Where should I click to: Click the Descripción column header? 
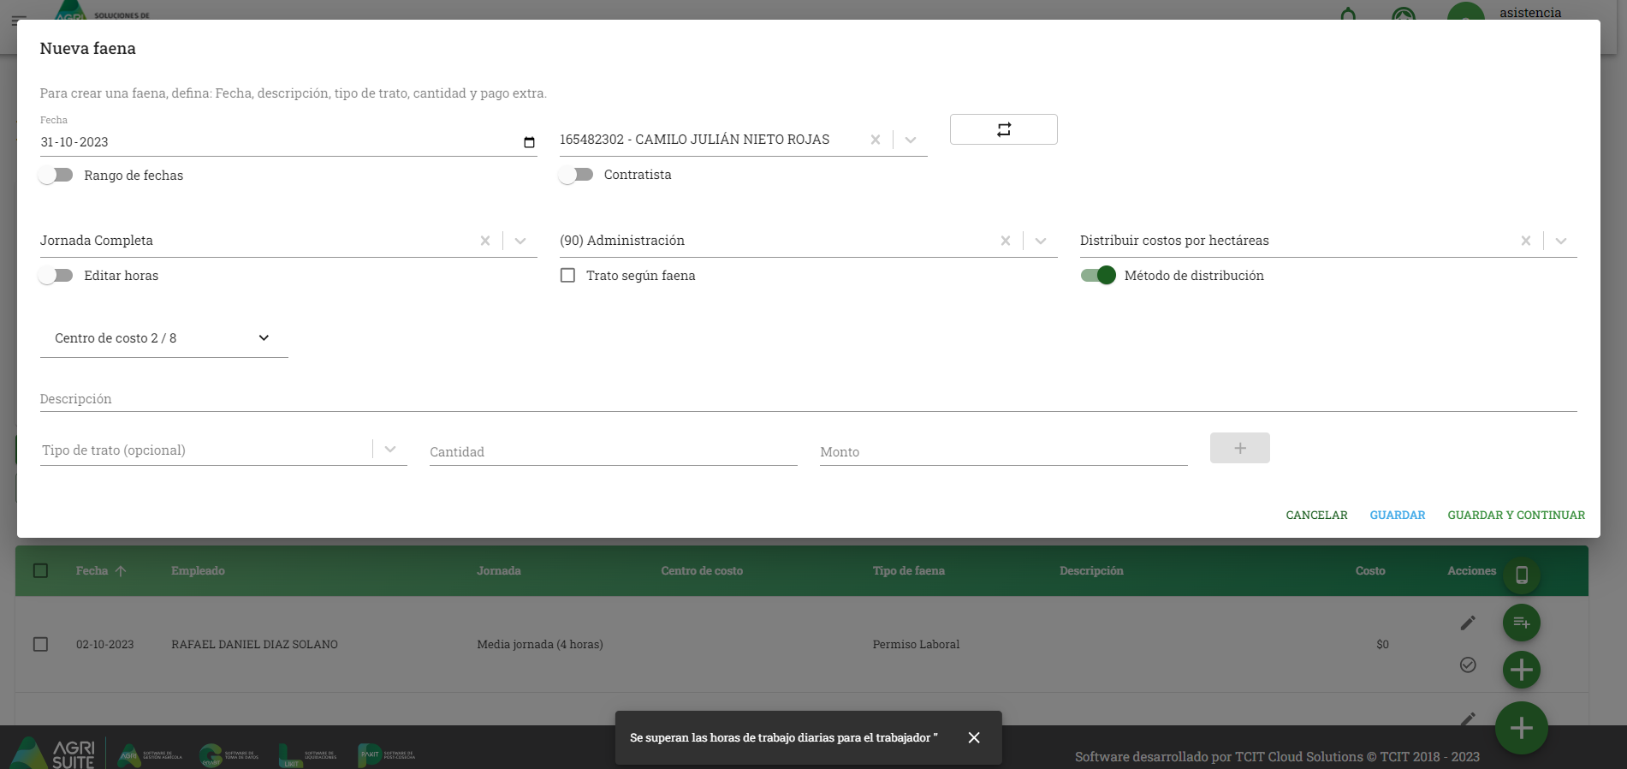point(1091,570)
